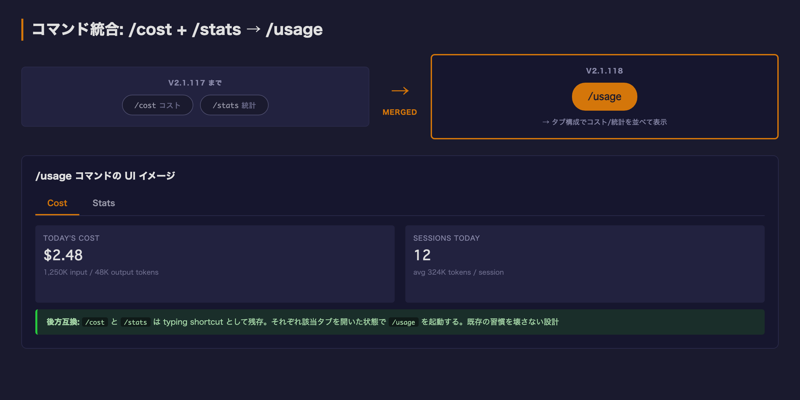The width and height of the screenshot is (800, 400).
Task: Click the /stats code chip in the note
Action: tap(136, 322)
